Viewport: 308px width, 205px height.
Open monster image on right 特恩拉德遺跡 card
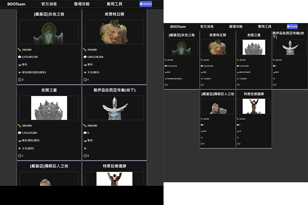254,106
